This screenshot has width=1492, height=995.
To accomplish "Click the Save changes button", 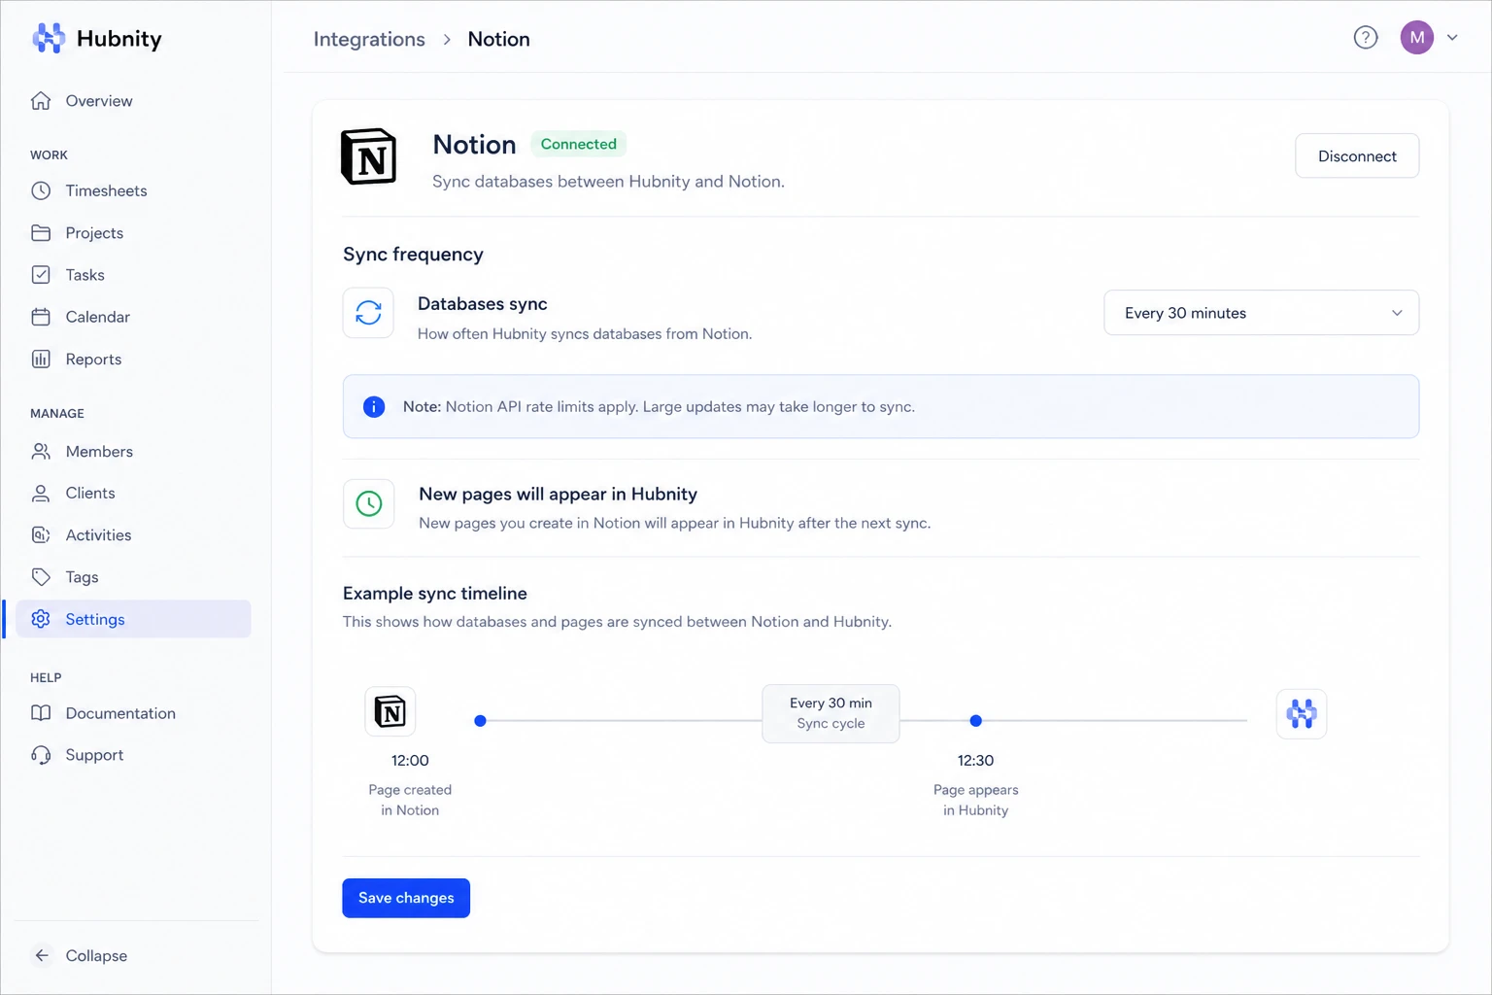I will (x=406, y=898).
